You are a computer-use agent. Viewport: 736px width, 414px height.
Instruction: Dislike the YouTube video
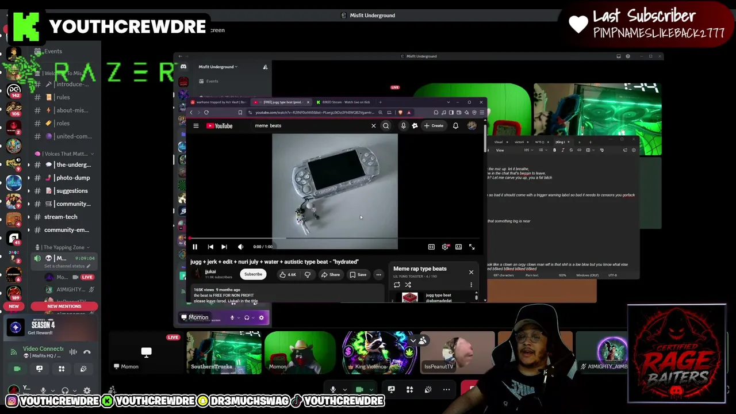coord(307,275)
